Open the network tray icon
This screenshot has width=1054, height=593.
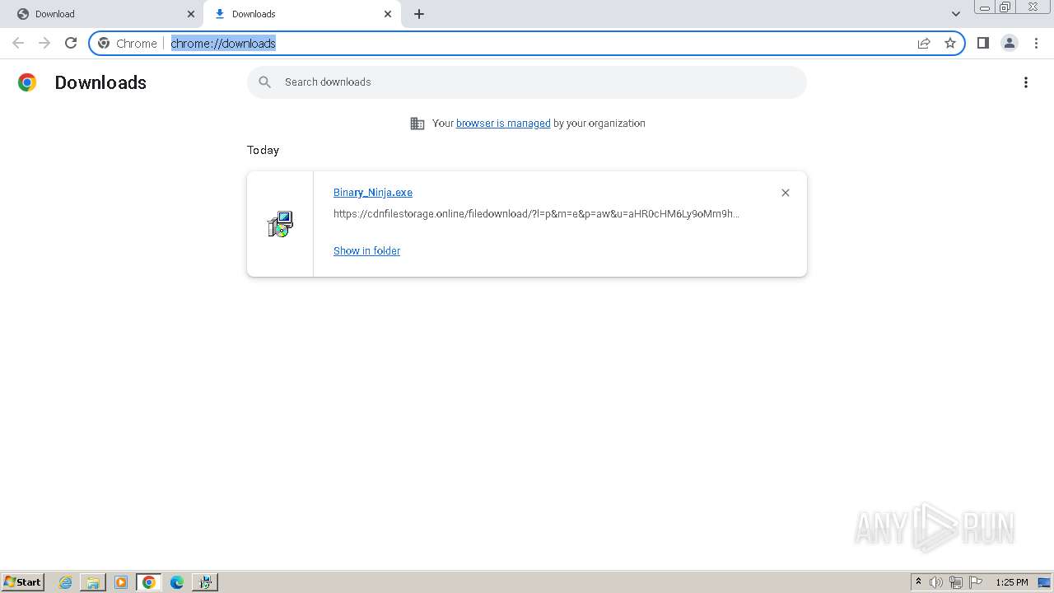(956, 582)
